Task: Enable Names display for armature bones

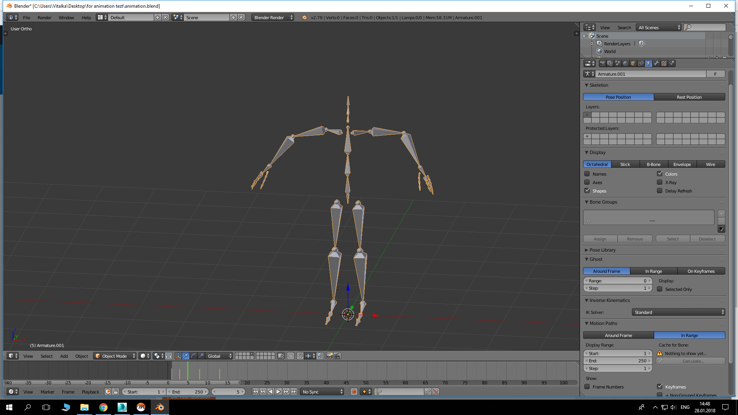Action: [587, 174]
